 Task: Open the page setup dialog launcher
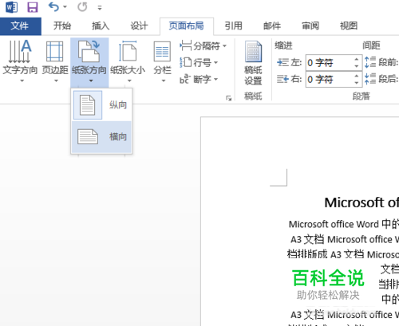point(228,98)
